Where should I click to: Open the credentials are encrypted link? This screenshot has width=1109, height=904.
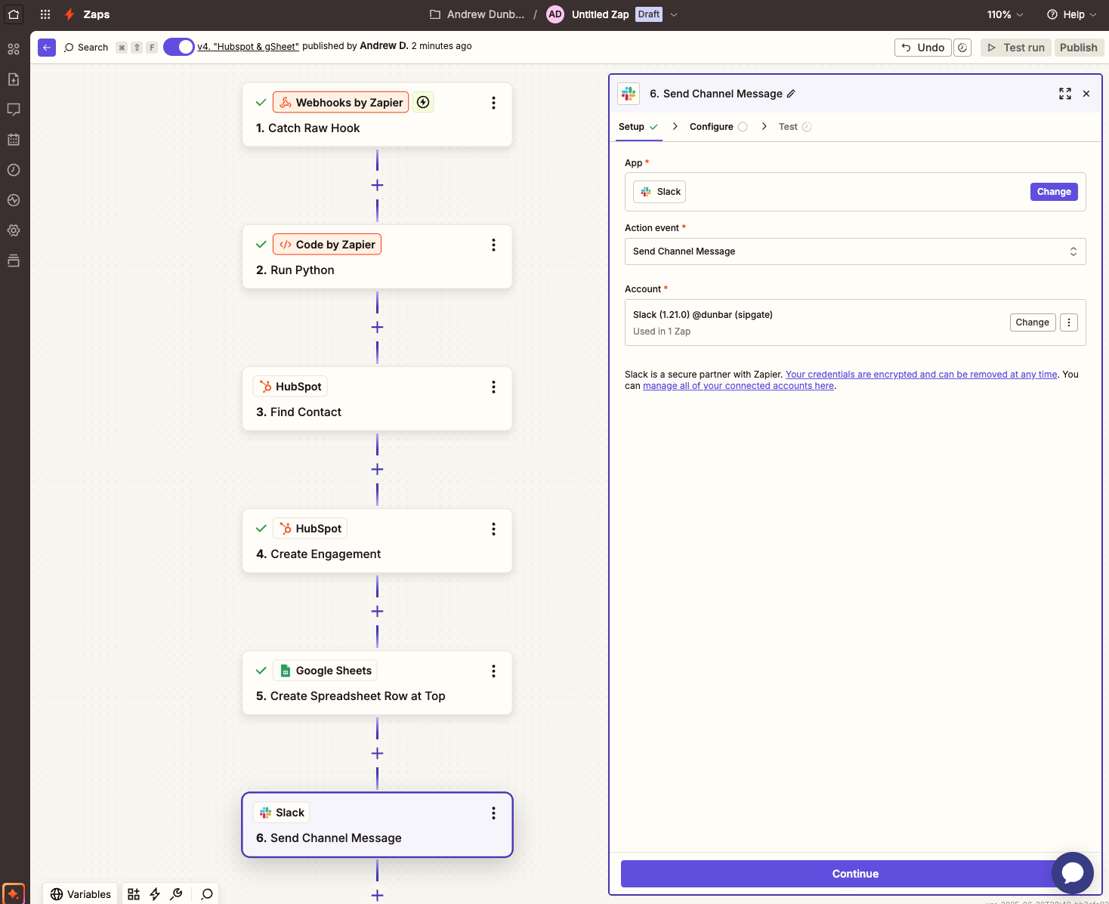tap(921, 375)
